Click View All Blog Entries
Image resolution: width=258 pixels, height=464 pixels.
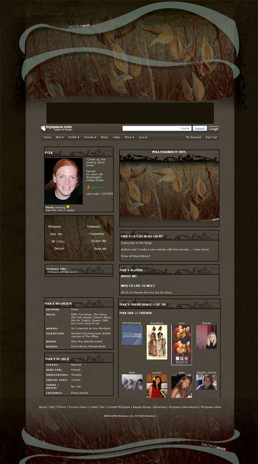coord(135,256)
